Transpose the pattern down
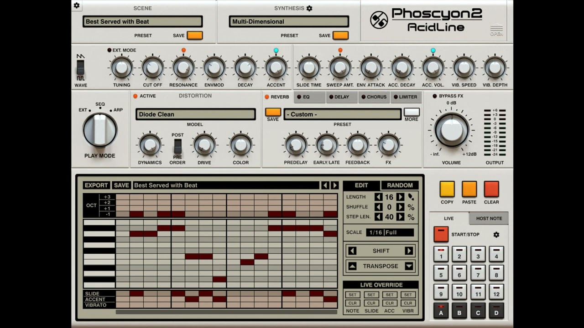This screenshot has height=328, width=584. point(409,266)
